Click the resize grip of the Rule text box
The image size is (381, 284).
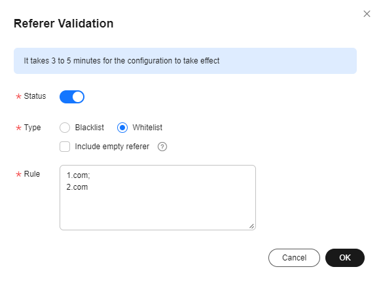pos(252,226)
